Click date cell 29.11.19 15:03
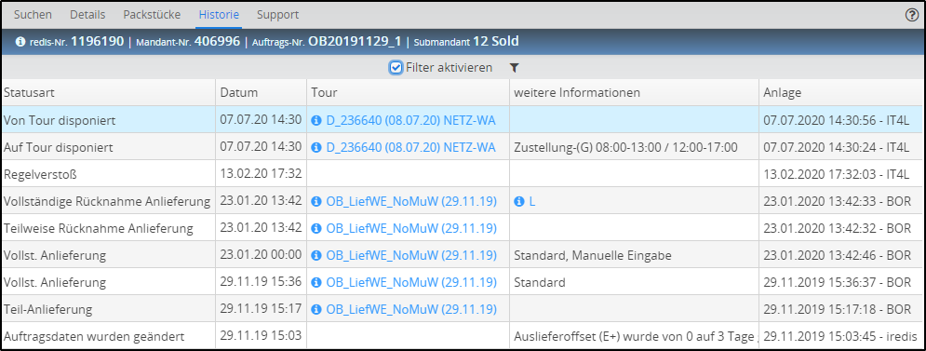The height and width of the screenshot is (351, 926). point(261,336)
